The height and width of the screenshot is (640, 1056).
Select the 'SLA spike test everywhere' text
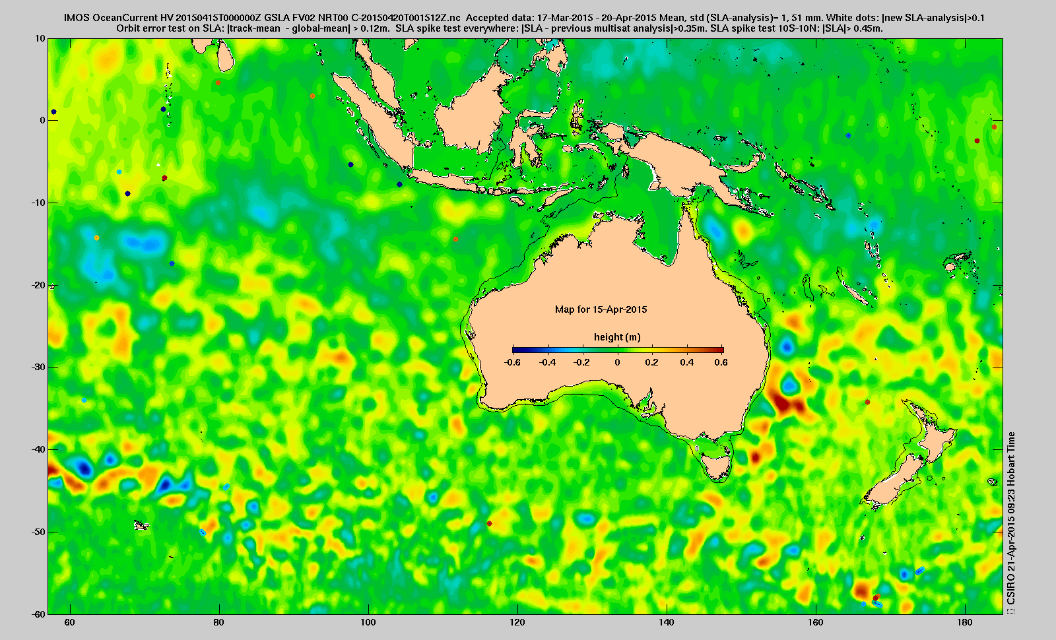(x=457, y=28)
